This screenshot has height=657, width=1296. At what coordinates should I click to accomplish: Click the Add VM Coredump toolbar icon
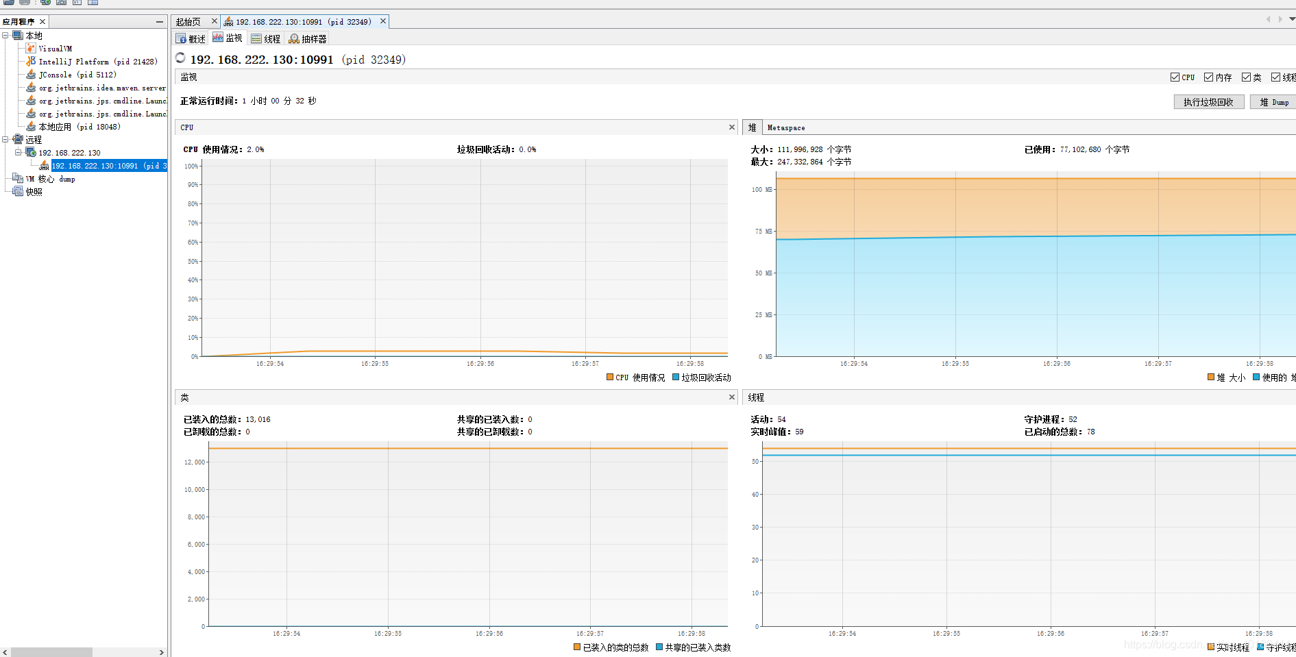pos(77,3)
